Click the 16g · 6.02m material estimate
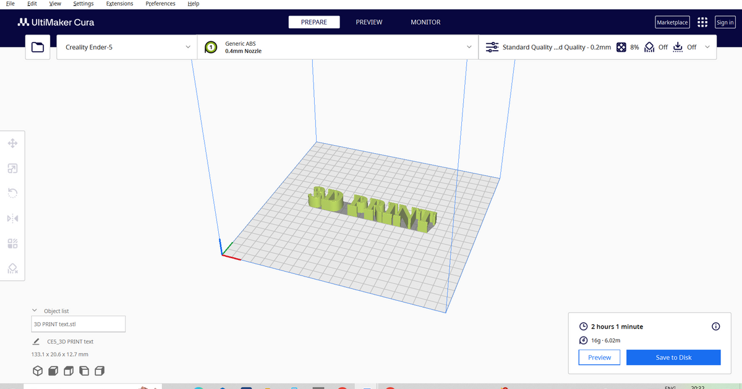 click(606, 340)
